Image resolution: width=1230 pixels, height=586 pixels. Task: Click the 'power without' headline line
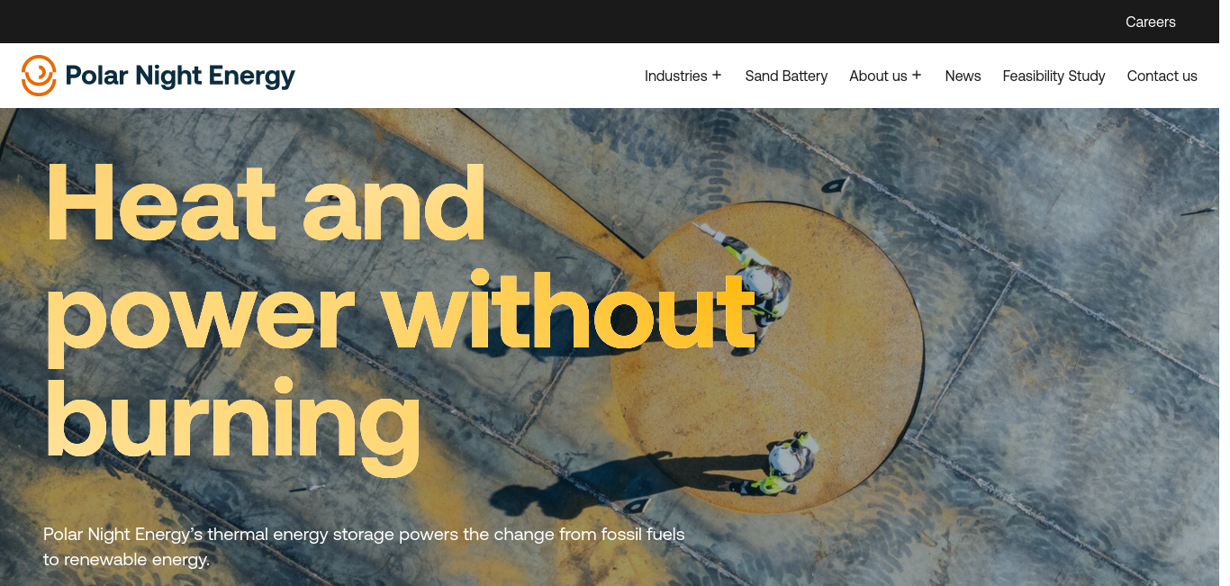click(400, 315)
